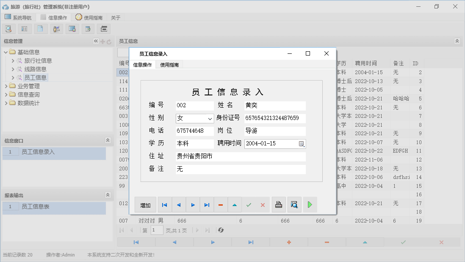Open the 系统导航 menu
The height and width of the screenshot is (262, 465).
(19, 17)
